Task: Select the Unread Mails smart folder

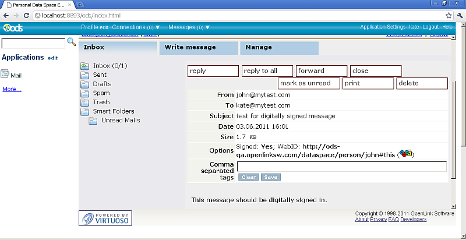Action: pyautogui.click(x=120, y=121)
